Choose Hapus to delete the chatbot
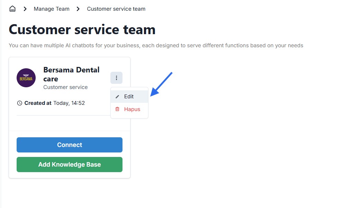Viewport: 345px width, 208px height. pyautogui.click(x=132, y=109)
